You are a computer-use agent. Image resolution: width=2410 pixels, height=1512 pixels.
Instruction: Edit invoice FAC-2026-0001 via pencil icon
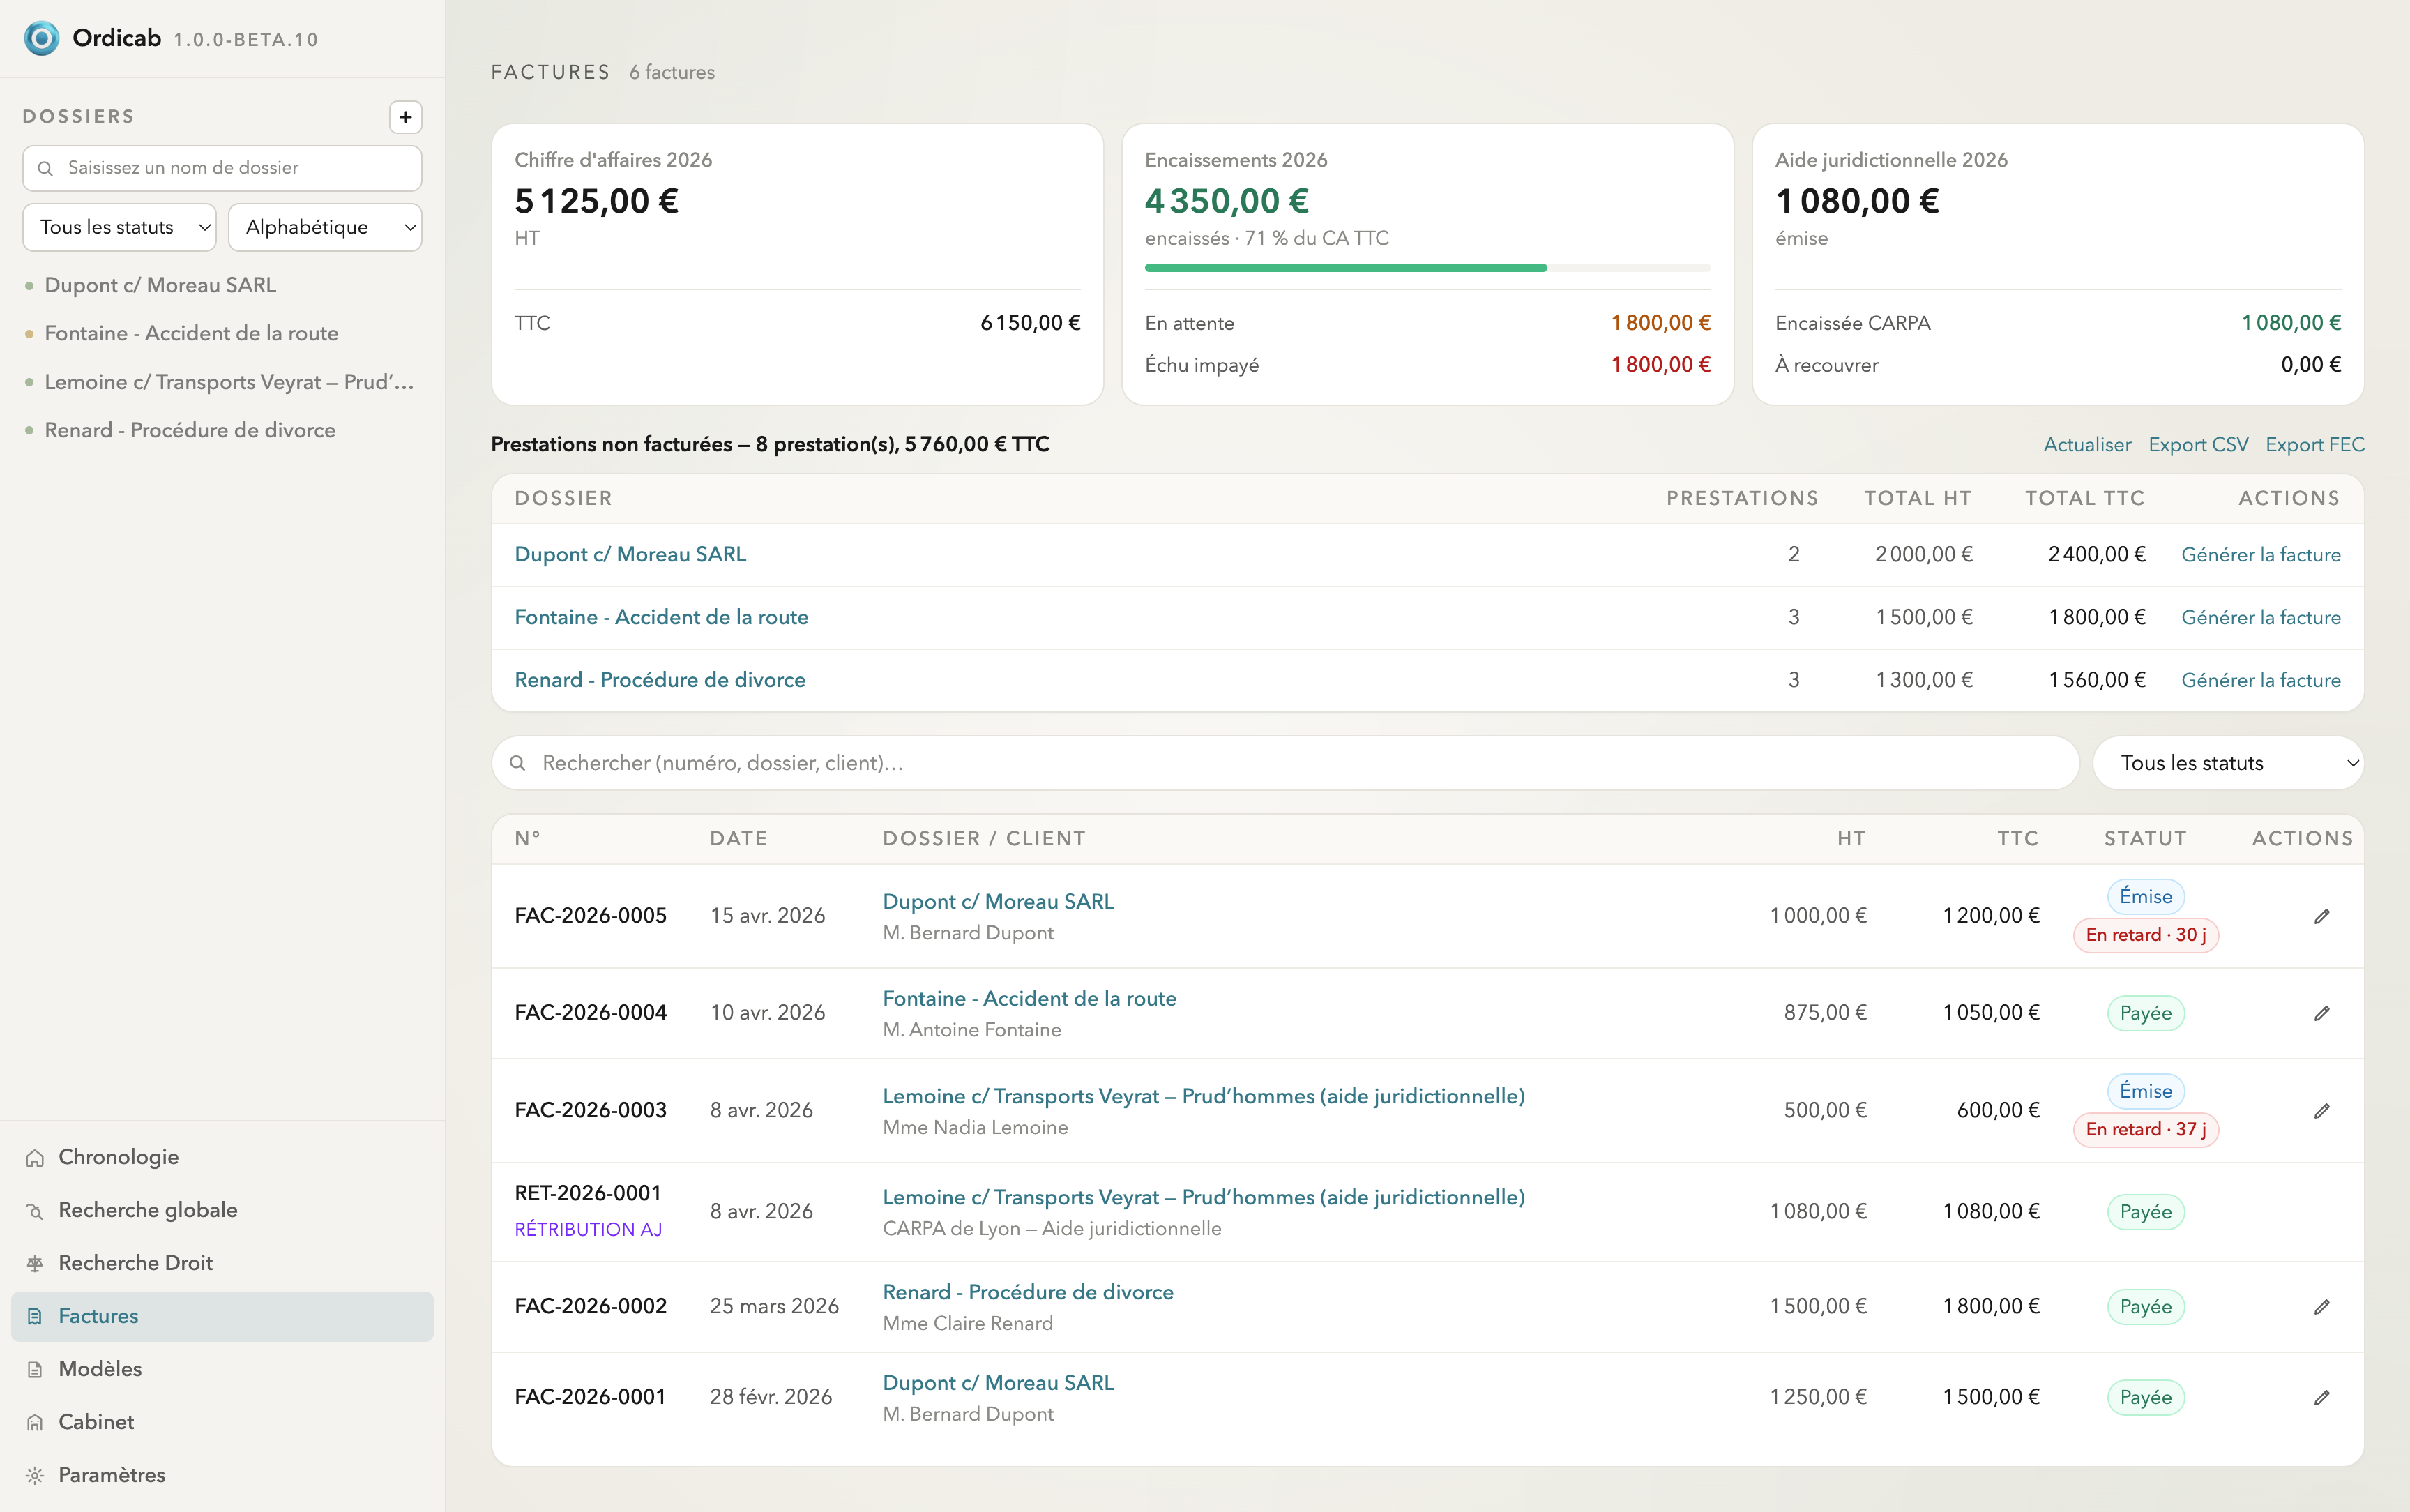[2321, 1397]
